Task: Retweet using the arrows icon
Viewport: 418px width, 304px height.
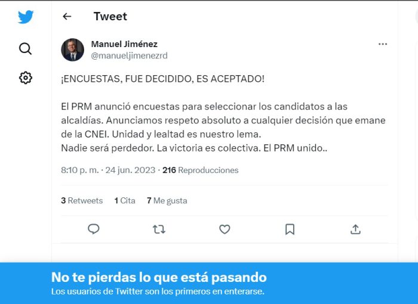Action: click(159, 229)
